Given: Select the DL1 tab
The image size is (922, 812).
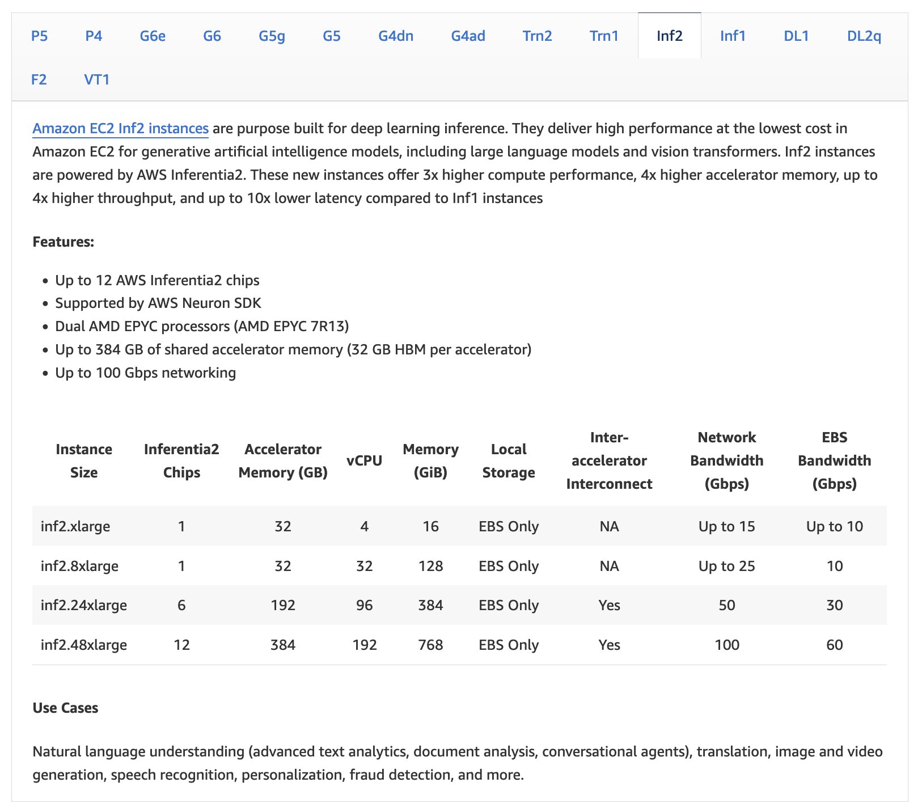Looking at the screenshot, I should (x=796, y=36).
